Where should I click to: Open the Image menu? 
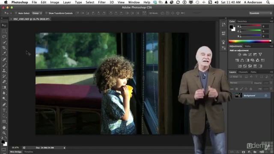(54, 2)
